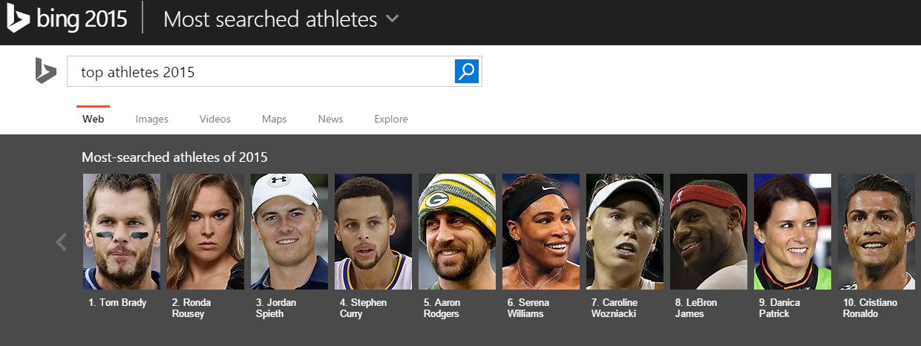Select Cristiano Ronaldo's photo thumbnail
Image resolution: width=921 pixels, height=346 pixels.
876,232
